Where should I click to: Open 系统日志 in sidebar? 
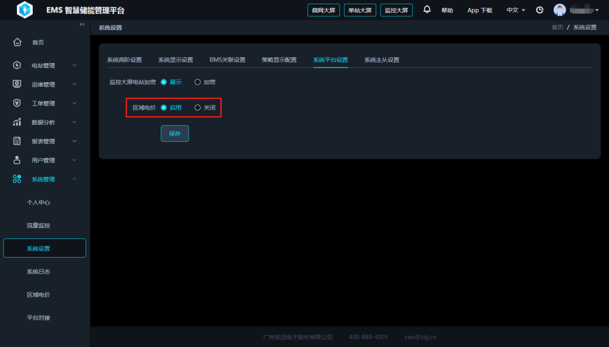[x=38, y=272]
